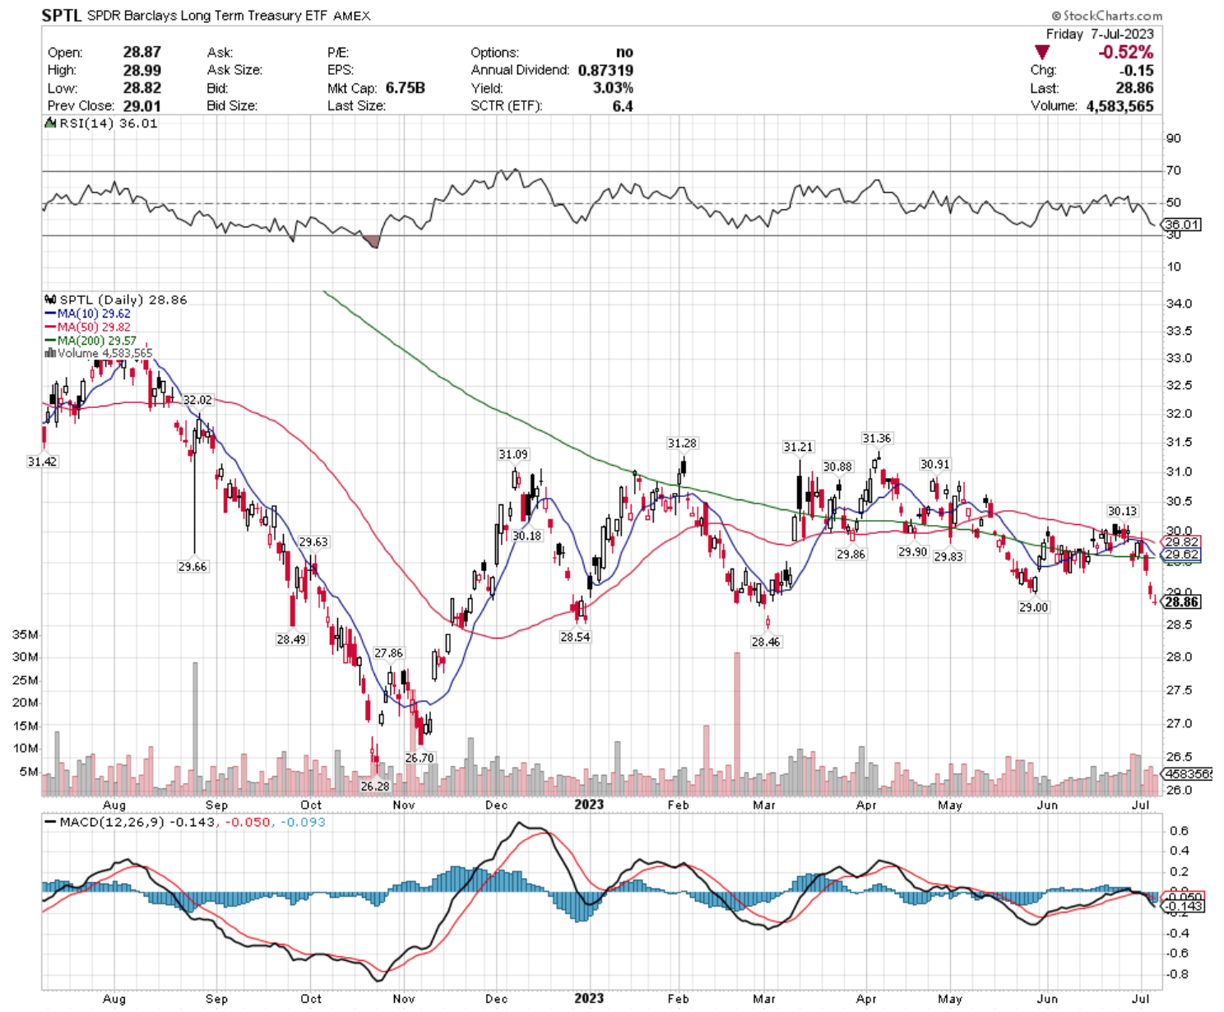The width and height of the screenshot is (1224, 1012).
Task: Click the SCTR (ETF) 6.4 value
Action: coord(623,105)
